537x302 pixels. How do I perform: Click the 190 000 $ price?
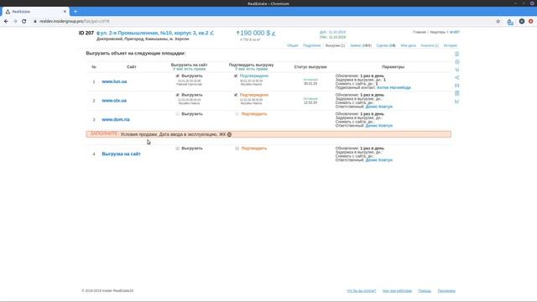255,33
